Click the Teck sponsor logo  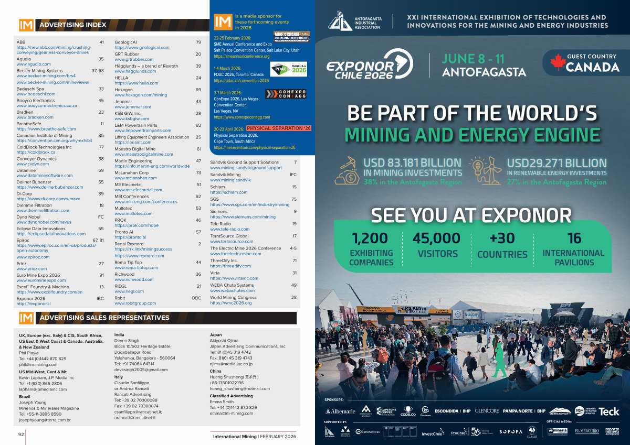pos(608,411)
